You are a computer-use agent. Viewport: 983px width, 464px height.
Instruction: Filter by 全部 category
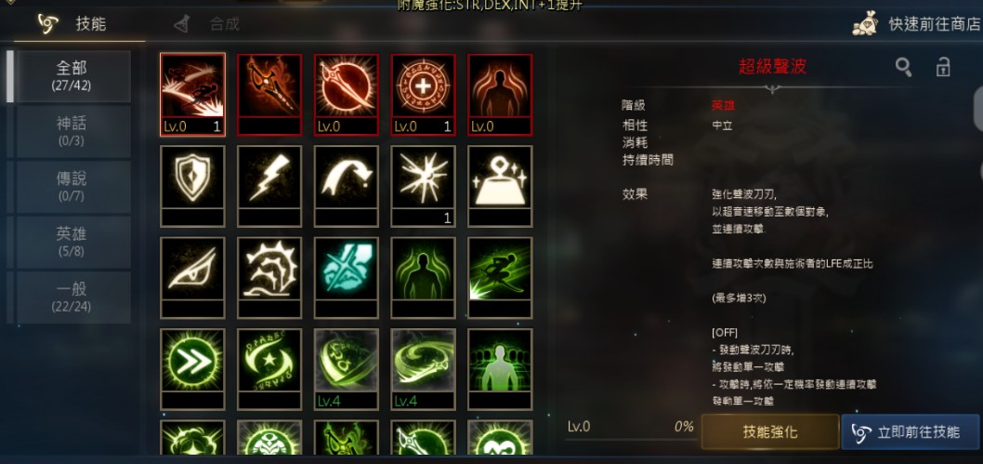coord(72,76)
